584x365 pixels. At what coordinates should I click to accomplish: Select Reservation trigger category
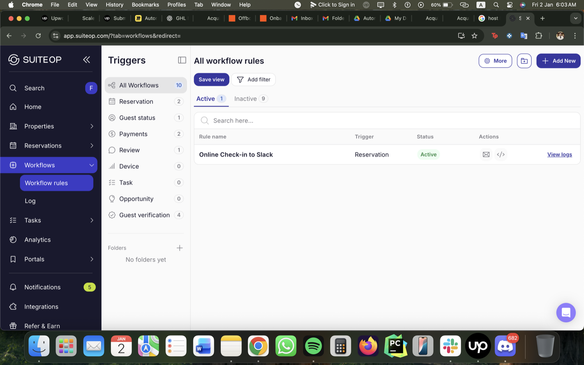[x=146, y=102]
